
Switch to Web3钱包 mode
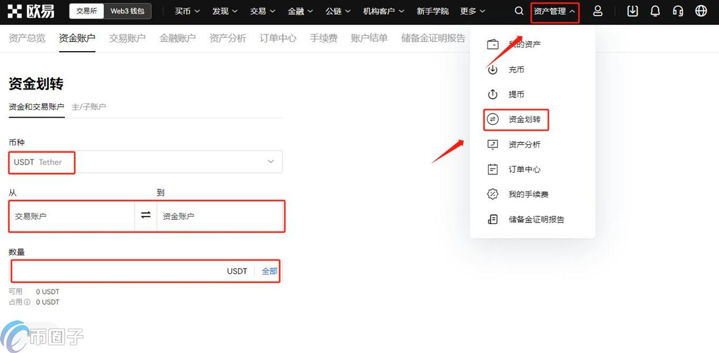point(128,11)
